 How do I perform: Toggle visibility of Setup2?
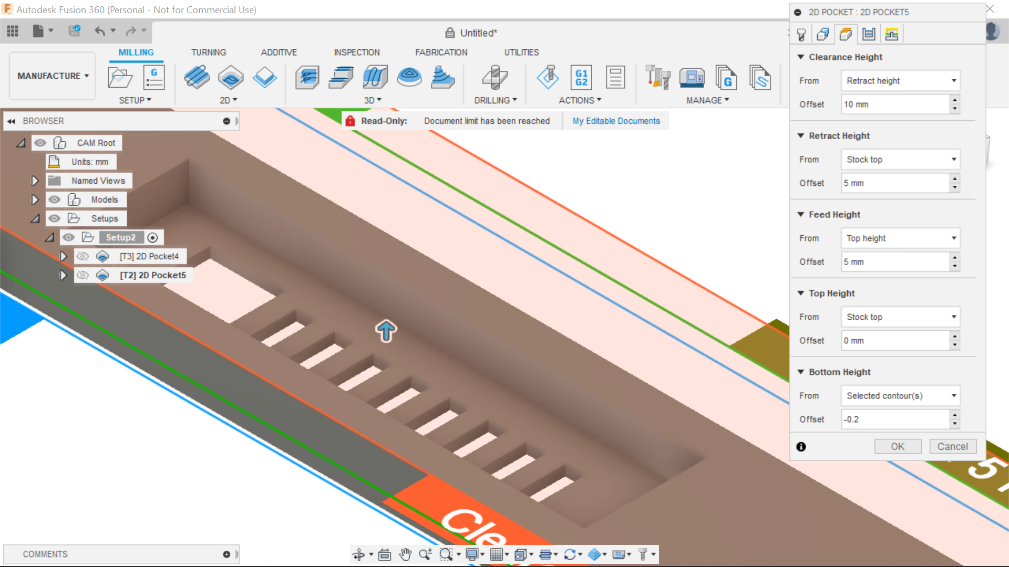tap(69, 237)
